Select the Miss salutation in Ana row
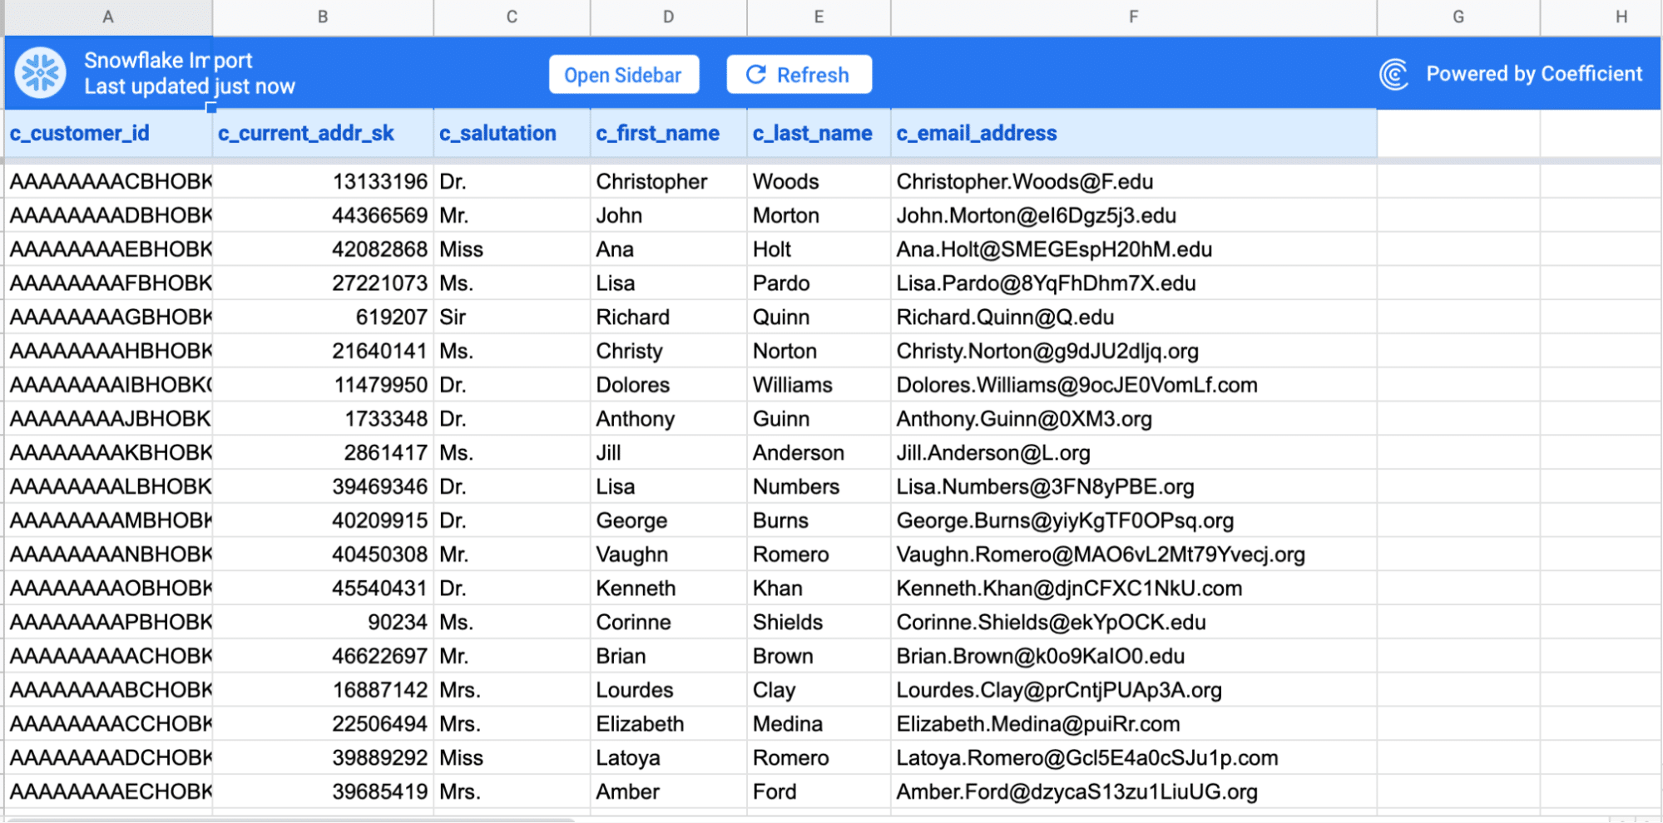 [512, 249]
